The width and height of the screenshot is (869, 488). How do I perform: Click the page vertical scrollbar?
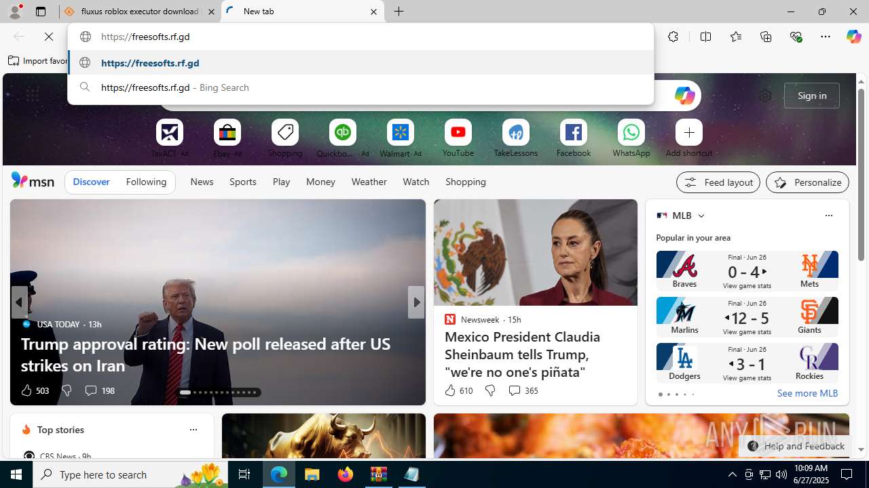tap(861, 175)
